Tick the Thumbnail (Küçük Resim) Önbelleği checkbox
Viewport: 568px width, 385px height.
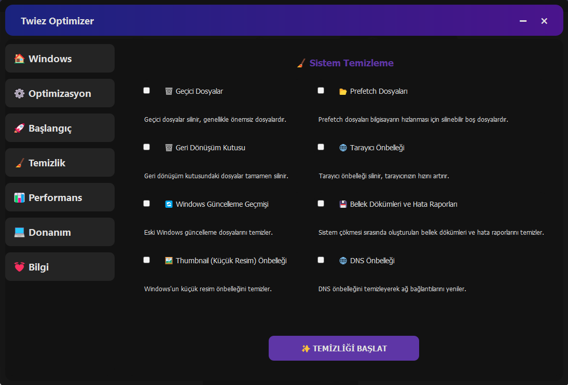coord(146,260)
